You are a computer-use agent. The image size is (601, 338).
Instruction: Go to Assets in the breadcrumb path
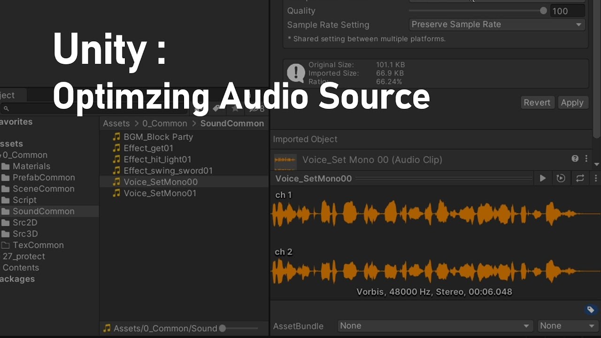point(116,123)
